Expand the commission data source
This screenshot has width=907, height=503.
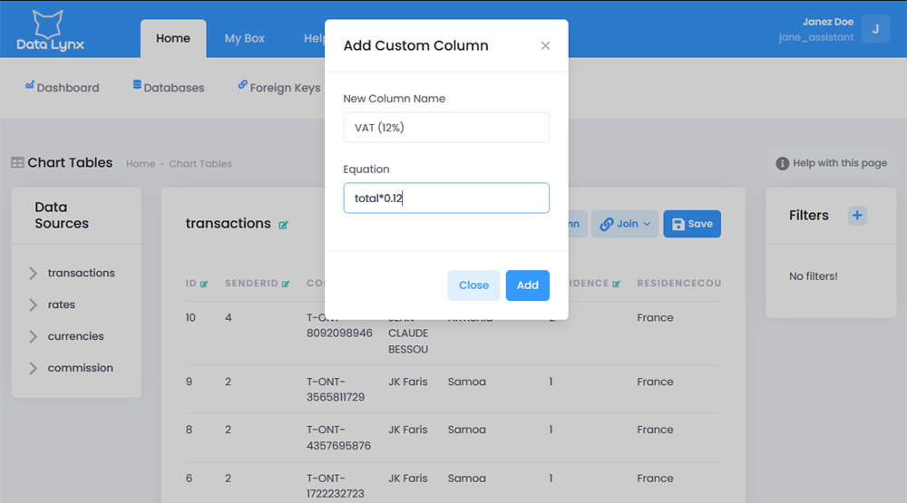(x=34, y=368)
